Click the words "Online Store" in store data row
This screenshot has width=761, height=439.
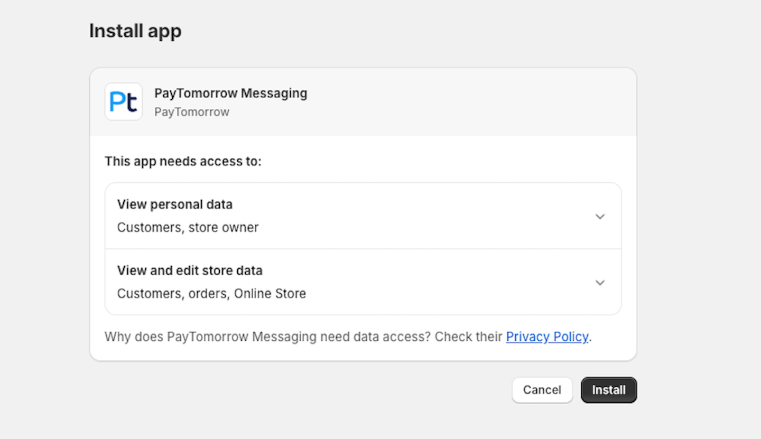click(270, 294)
